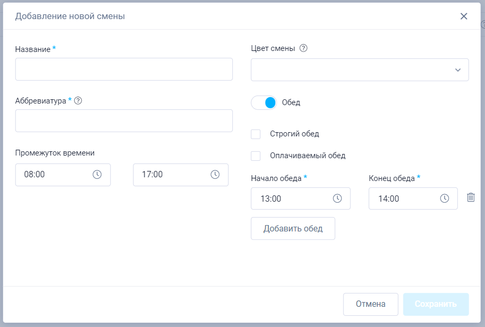This screenshot has height=327, width=485.
Task: Click the Название input field
Action: tap(124, 70)
